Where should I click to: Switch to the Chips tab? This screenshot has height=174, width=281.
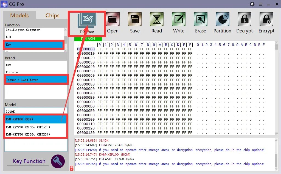tap(52, 15)
